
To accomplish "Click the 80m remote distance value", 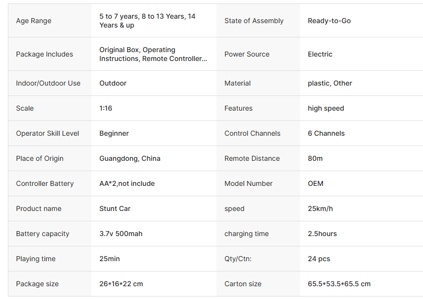I will point(315,158).
